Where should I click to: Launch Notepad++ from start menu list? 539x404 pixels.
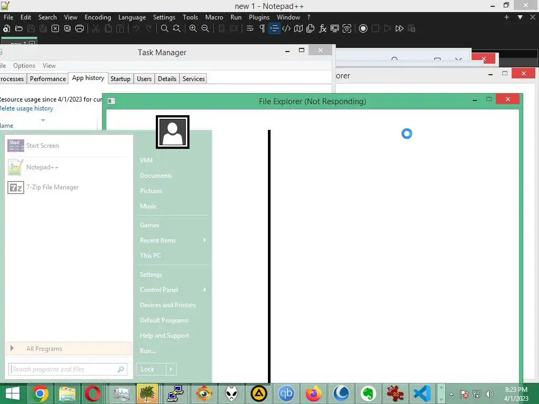pyautogui.click(x=69, y=167)
